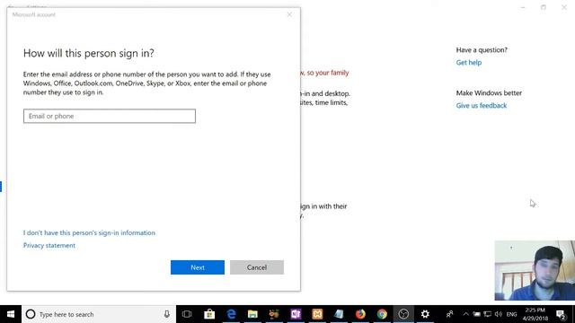This screenshot has height=323, width=575.
Task: Open the orange XAMPP taskbar icon
Action: 317,314
